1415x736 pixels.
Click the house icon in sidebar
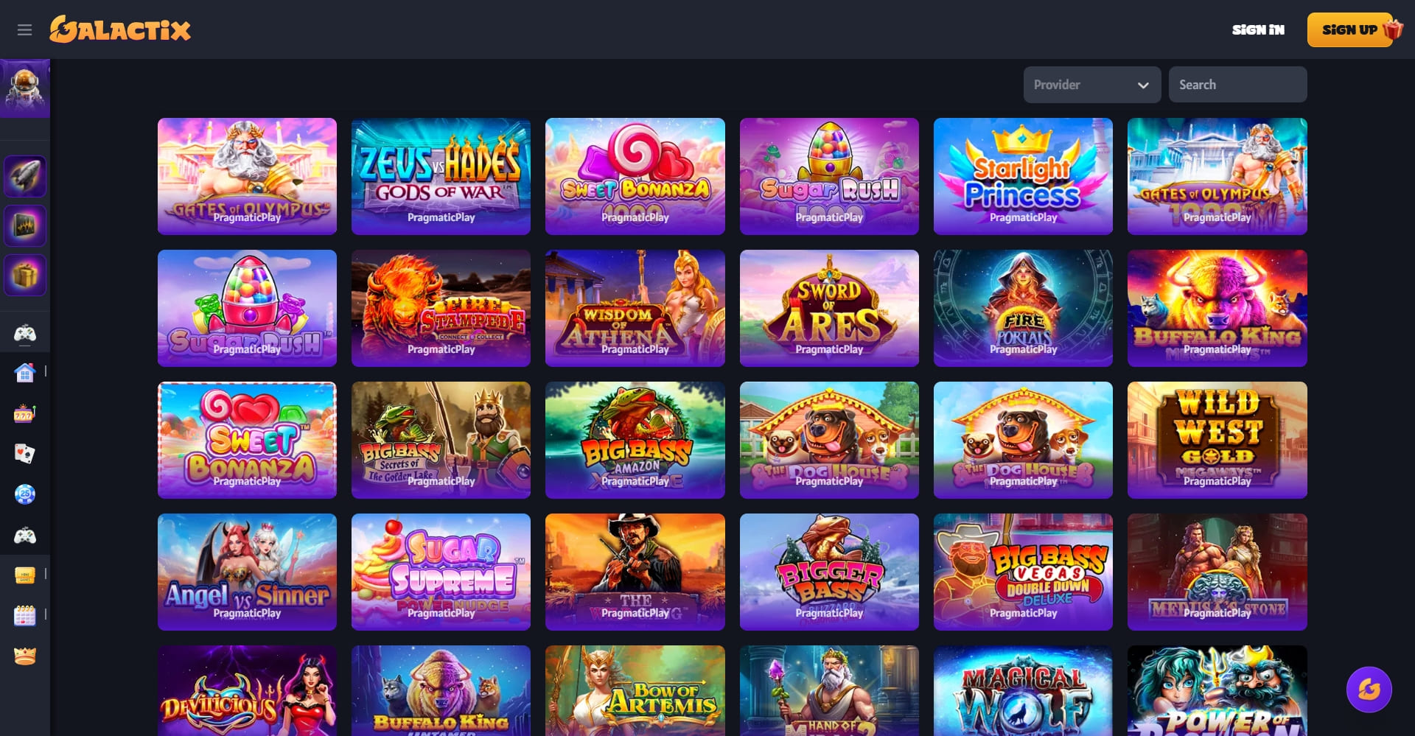click(x=25, y=373)
